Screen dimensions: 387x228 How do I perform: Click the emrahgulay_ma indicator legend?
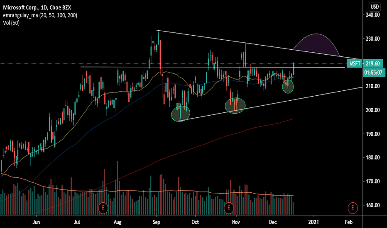point(40,15)
